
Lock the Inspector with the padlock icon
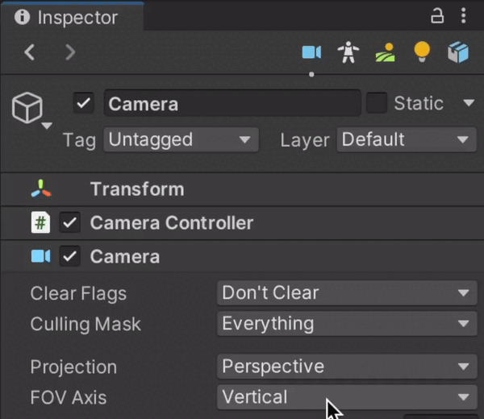tap(436, 16)
